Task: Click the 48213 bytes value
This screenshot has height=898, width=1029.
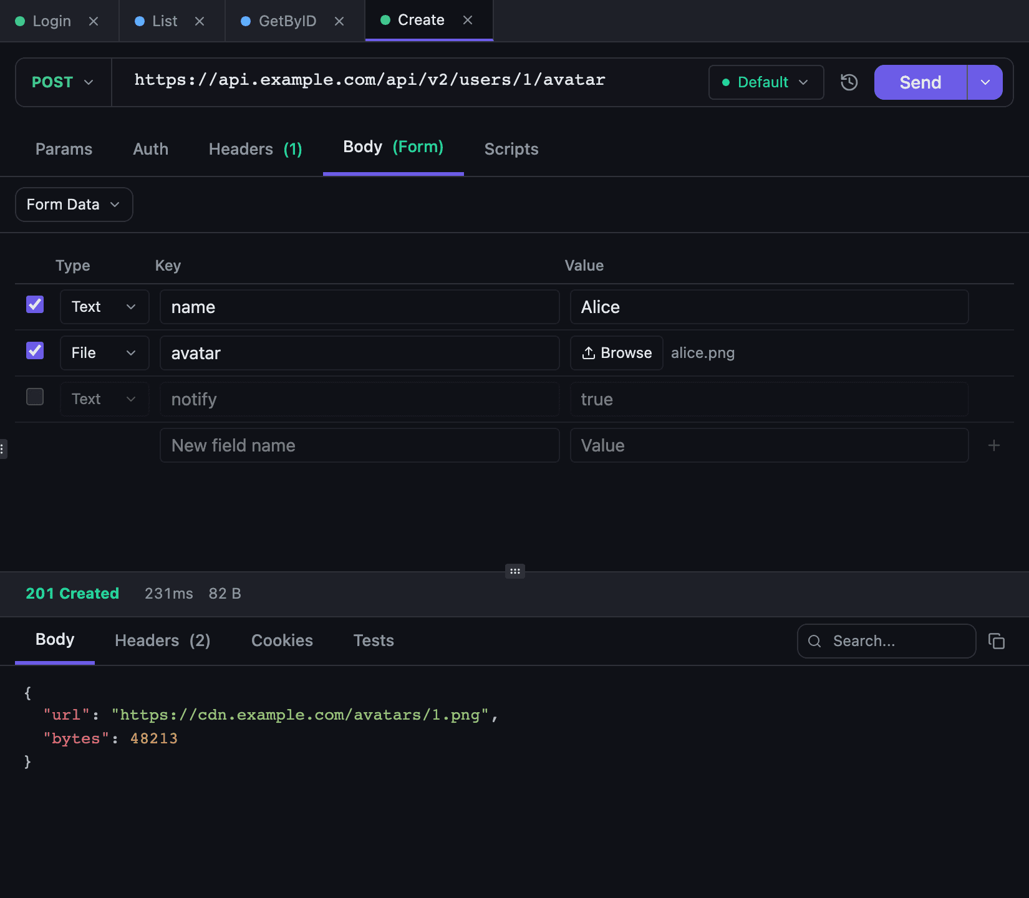Action: (154, 738)
